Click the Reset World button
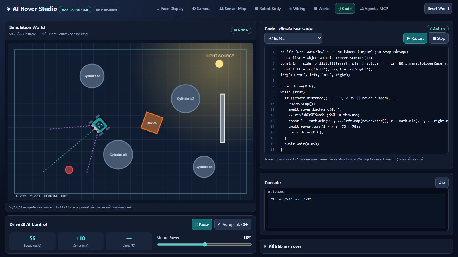Image resolution: width=458 pixels, height=257 pixels. 438,9
